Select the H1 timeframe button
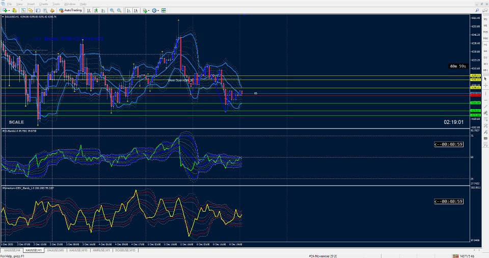The height and width of the screenshot is (258, 489). 485,45
